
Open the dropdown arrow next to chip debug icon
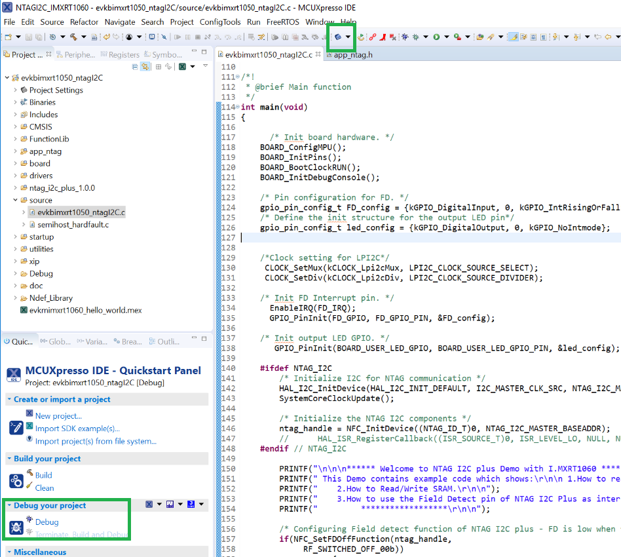click(x=348, y=37)
